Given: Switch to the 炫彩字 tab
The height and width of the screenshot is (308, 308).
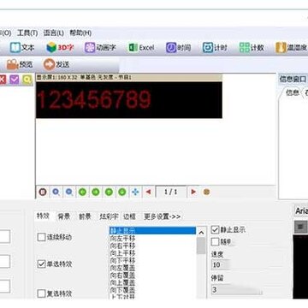Looking at the screenshot, I should coord(109,216).
